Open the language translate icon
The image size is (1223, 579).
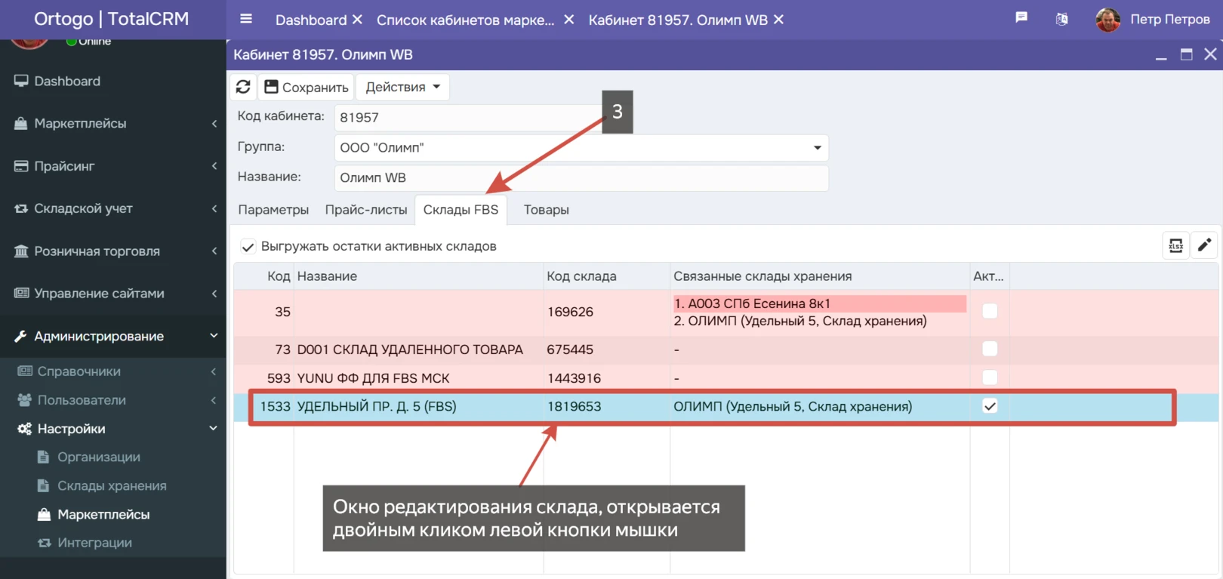(1061, 19)
